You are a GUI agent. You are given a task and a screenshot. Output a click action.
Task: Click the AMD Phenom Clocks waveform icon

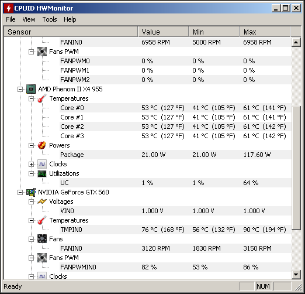pos(42,164)
